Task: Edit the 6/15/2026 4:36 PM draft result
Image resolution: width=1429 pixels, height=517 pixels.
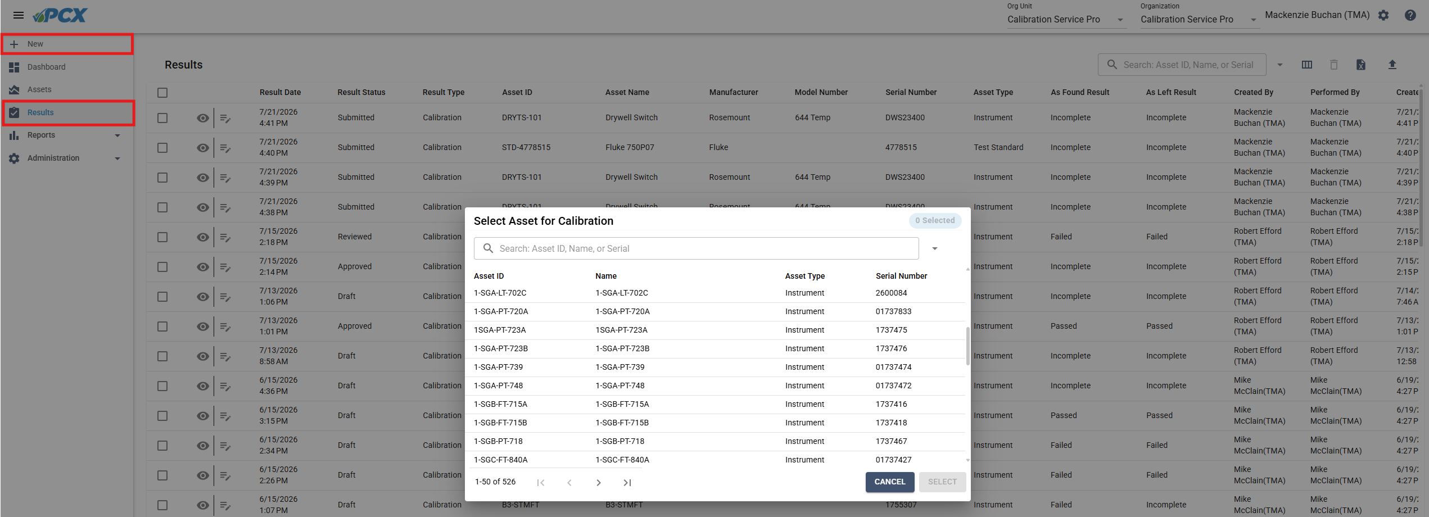Action: 225,386
